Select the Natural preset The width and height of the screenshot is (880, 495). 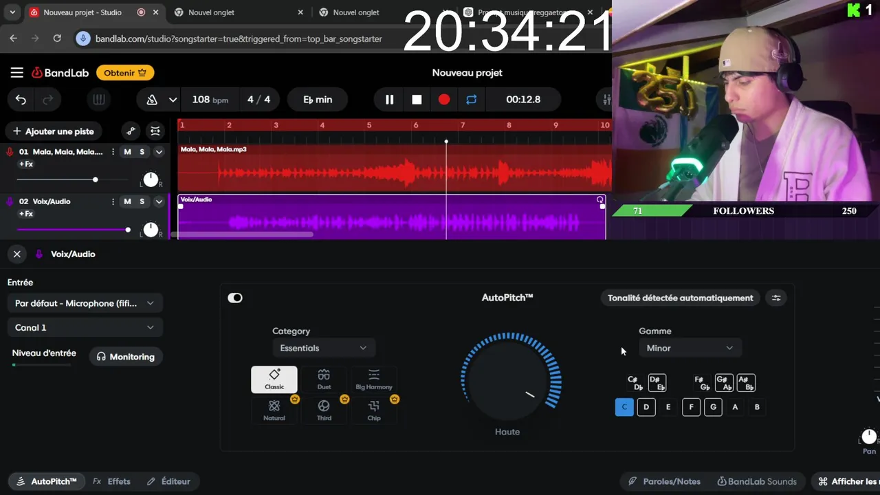point(274,410)
